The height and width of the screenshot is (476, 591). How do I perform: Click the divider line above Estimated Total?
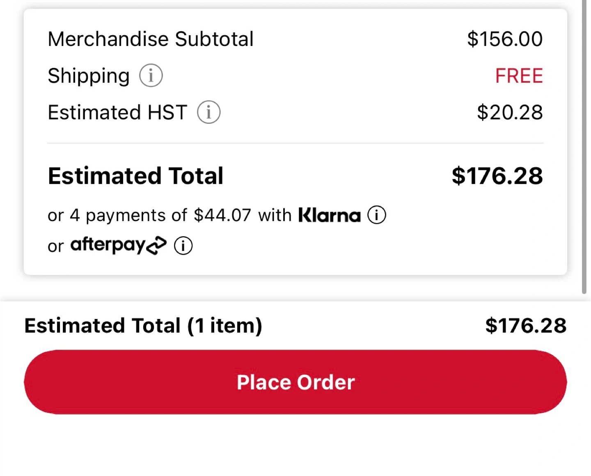click(295, 143)
